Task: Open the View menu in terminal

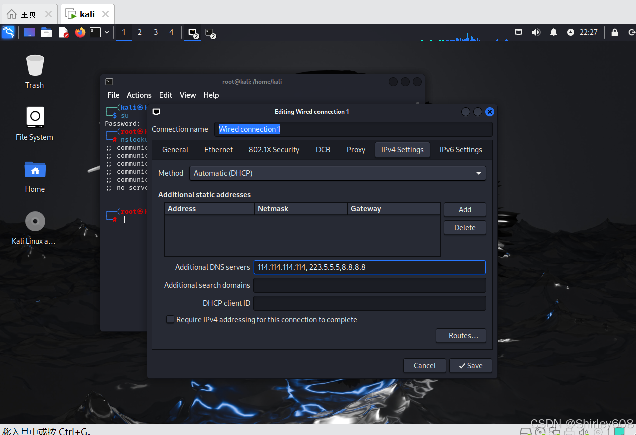Action: tap(188, 95)
